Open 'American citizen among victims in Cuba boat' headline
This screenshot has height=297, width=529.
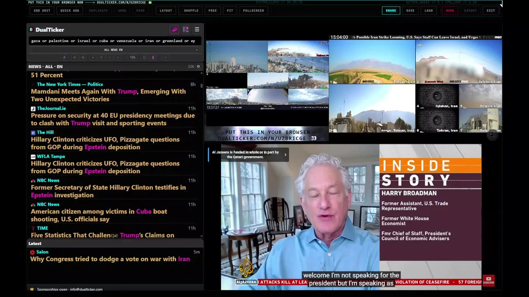(99, 215)
